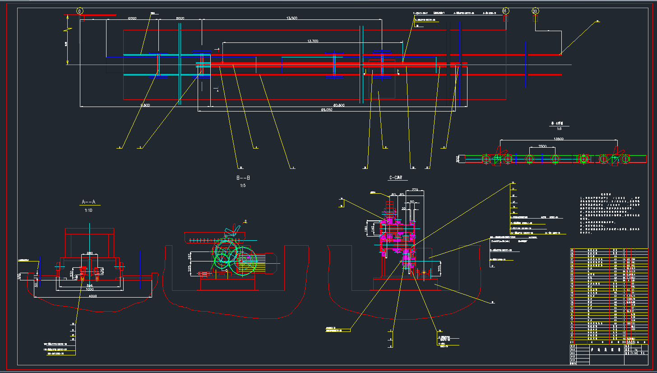Click the B--B section title

243,178
